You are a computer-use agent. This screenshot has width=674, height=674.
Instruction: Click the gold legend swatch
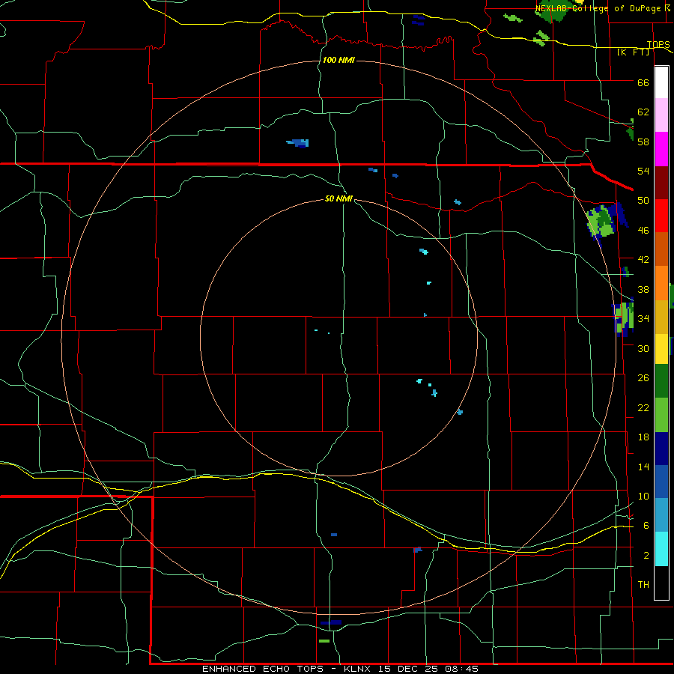(x=661, y=317)
